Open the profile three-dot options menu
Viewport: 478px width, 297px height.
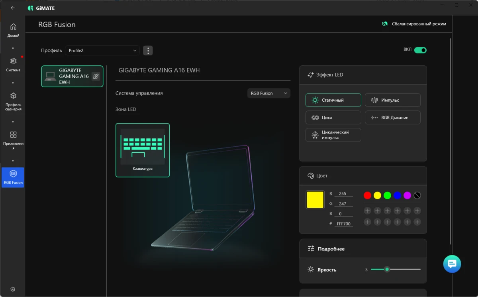tap(148, 51)
